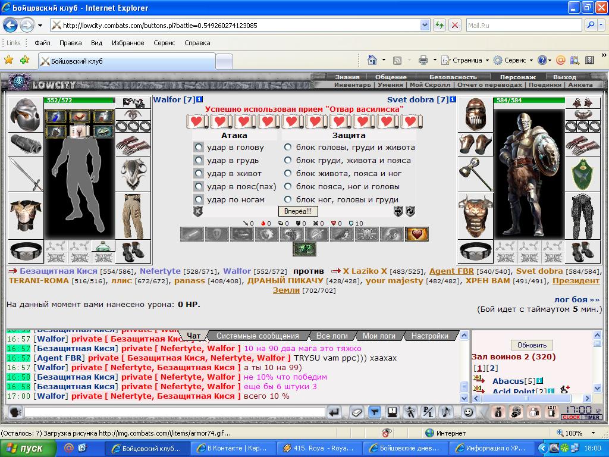This screenshot has width=609, height=457.
Task: Expand the Страница toolbar menu
Action: click(464, 60)
